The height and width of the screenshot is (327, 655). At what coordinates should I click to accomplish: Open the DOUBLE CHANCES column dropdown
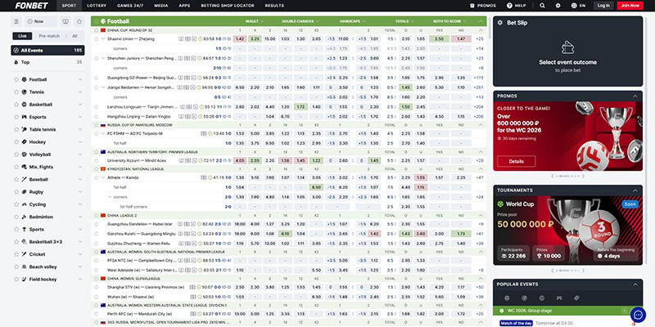[x=300, y=21]
